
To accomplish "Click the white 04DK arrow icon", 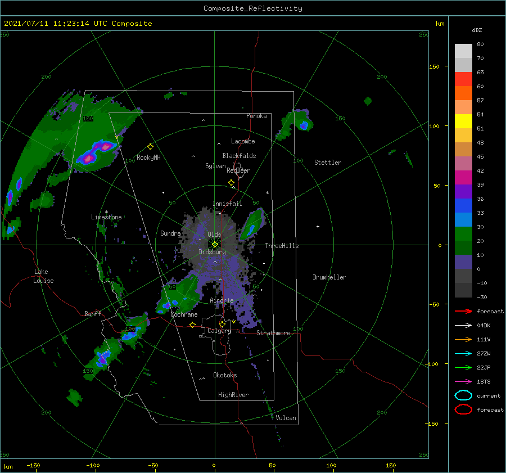I will pos(463,325).
